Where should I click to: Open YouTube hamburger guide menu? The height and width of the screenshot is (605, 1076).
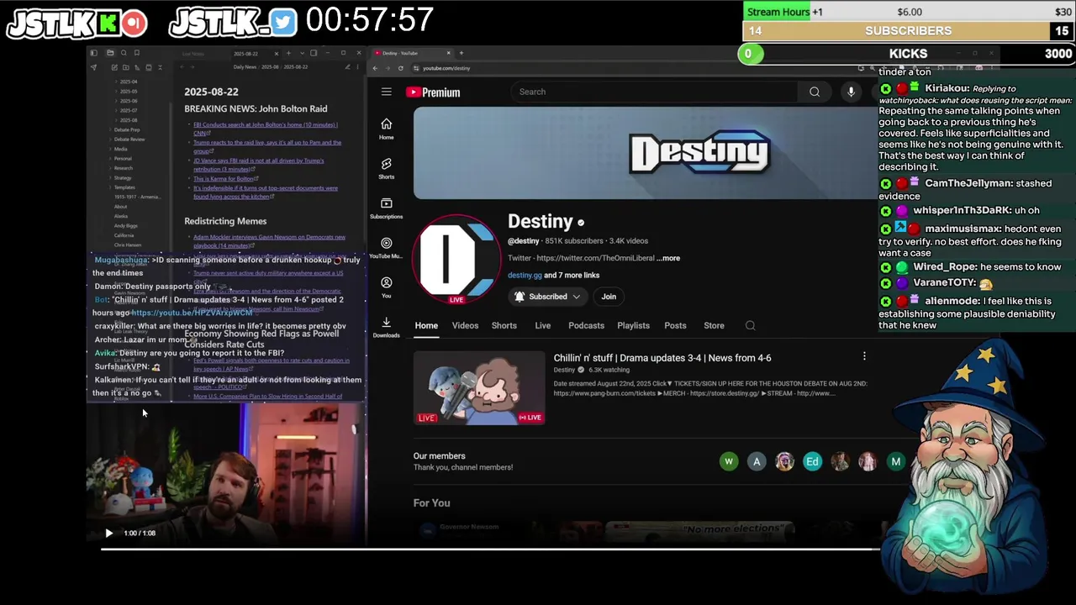point(386,92)
